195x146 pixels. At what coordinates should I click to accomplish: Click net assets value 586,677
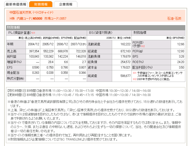coord(125,76)
